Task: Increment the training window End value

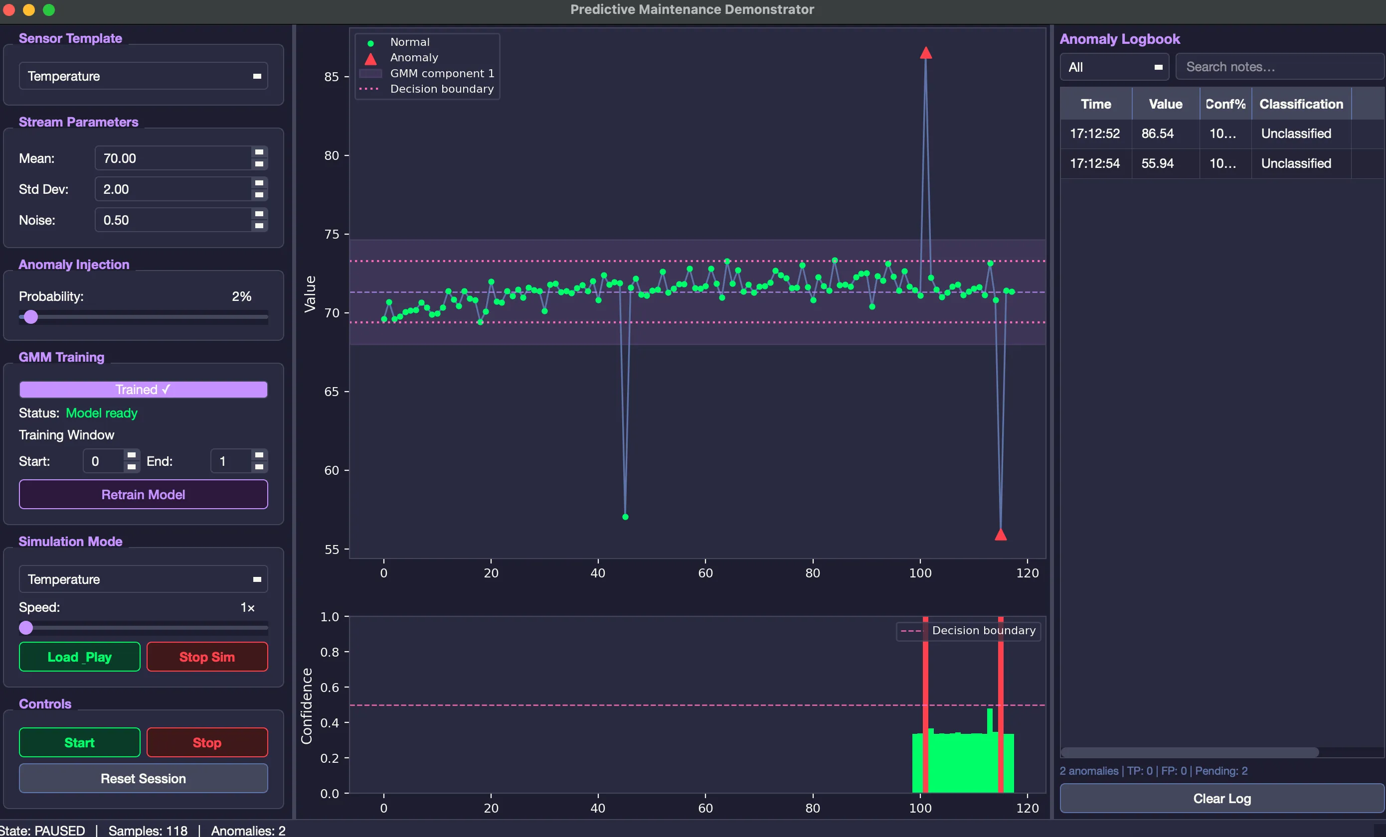Action: (259, 455)
